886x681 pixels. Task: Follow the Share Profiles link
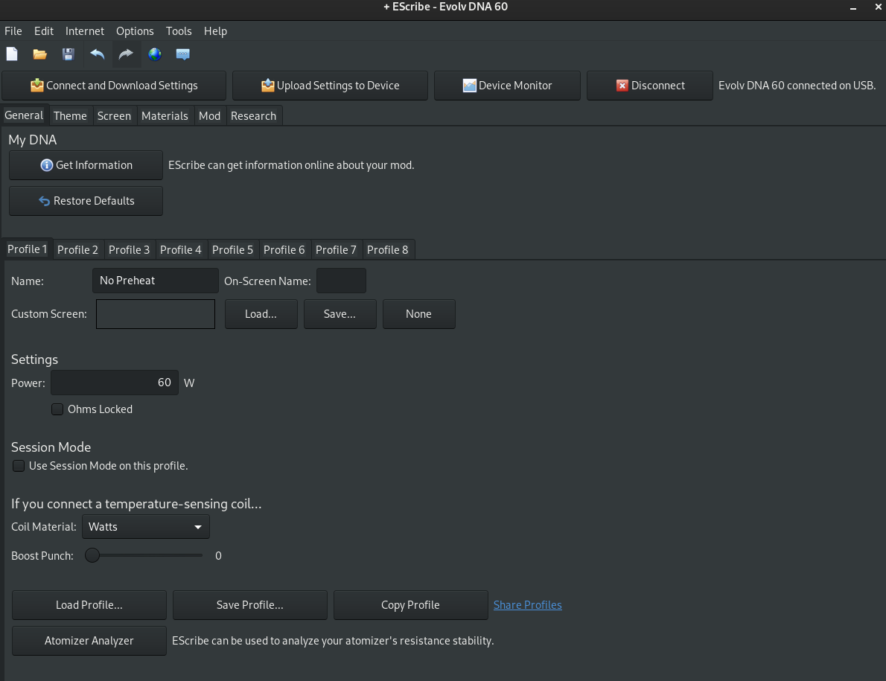coord(527,605)
